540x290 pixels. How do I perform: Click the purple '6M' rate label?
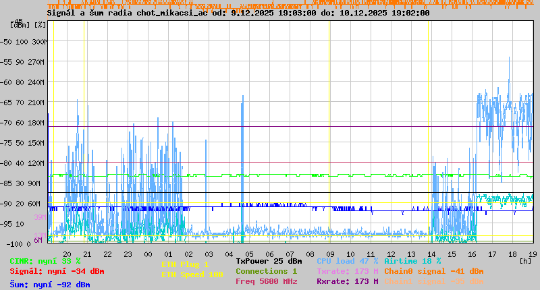point(38,241)
